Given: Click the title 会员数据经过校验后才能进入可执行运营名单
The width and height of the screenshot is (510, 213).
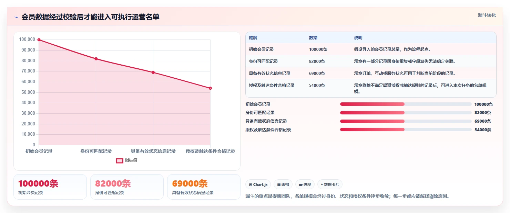Looking at the screenshot, I should click(x=91, y=17).
